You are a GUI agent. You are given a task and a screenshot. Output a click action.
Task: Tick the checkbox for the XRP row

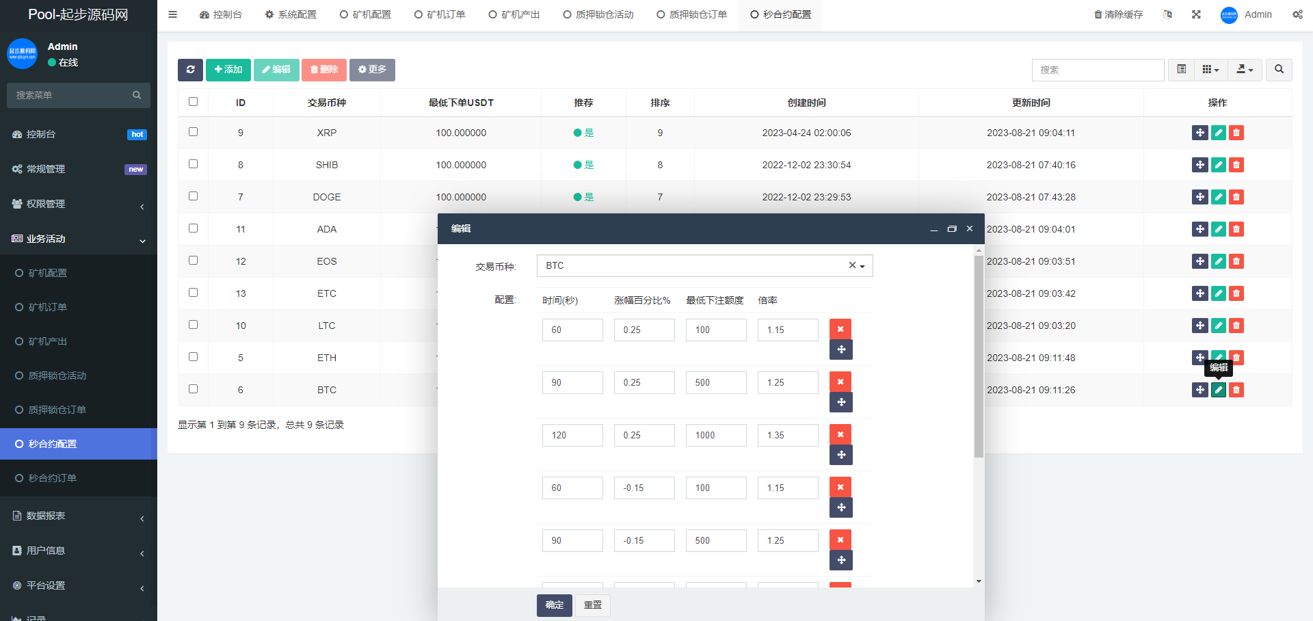point(193,132)
